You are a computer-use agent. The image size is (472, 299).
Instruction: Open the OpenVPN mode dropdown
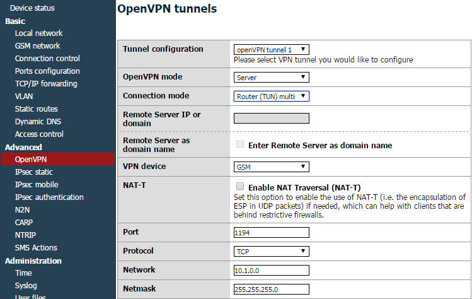tap(271, 77)
